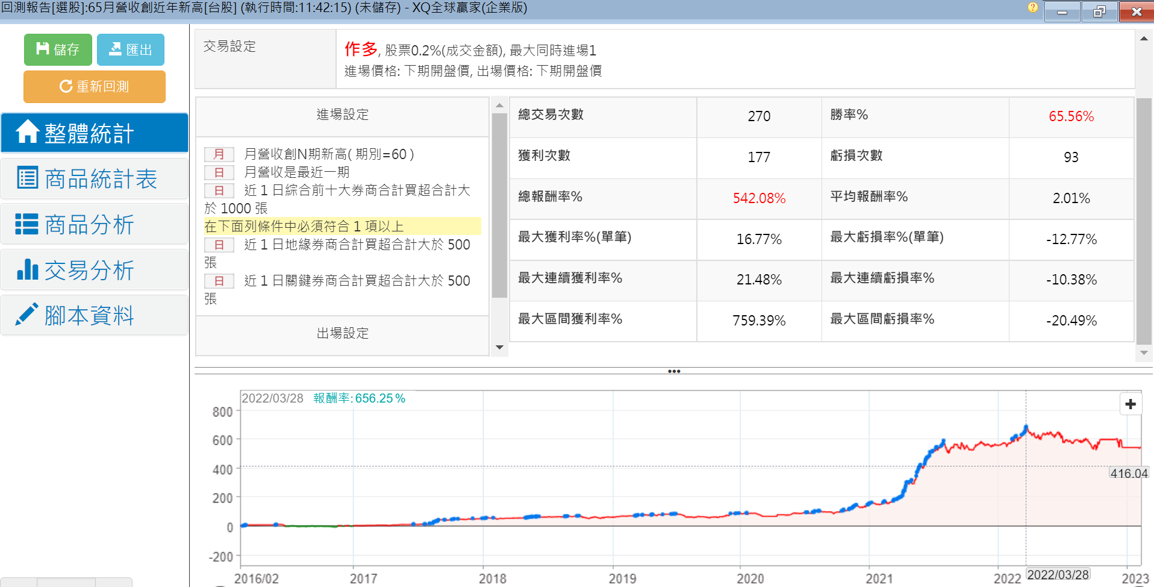Click the table icon beside 商品統計表
1154x587 pixels.
(27, 178)
